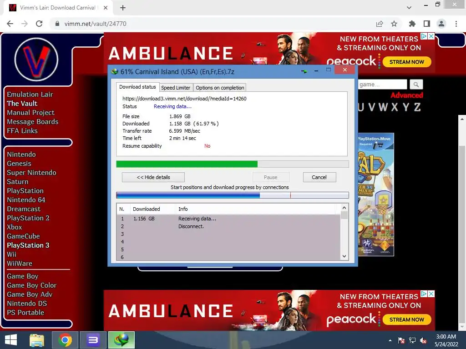The width and height of the screenshot is (466, 349).
Task: Switch to the Speed Limiter tab
Action: (176, 88)
